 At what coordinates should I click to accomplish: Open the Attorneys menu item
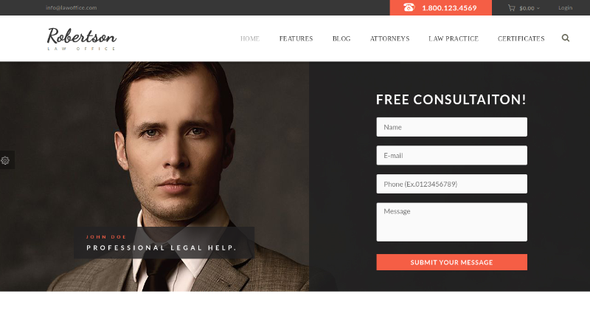pos(390,38)
